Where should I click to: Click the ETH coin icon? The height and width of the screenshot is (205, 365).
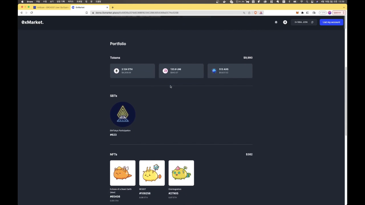pos(116,71)
